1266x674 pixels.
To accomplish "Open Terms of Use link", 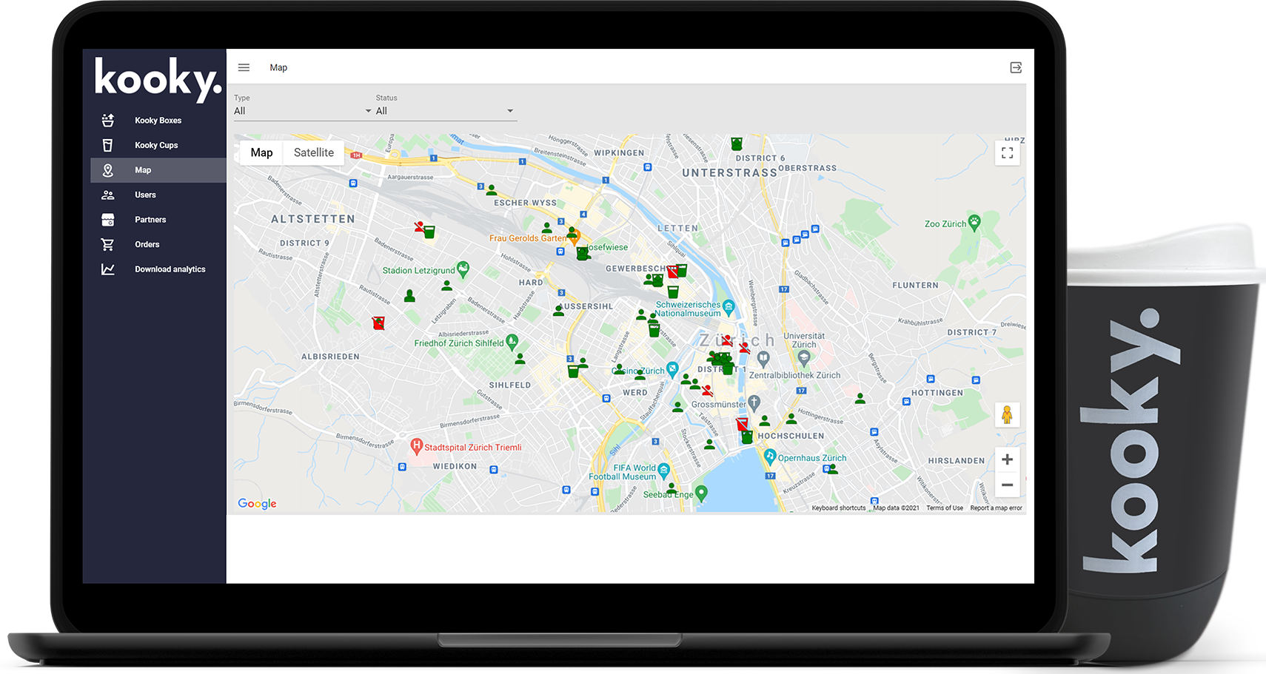I will click(945, 508).
